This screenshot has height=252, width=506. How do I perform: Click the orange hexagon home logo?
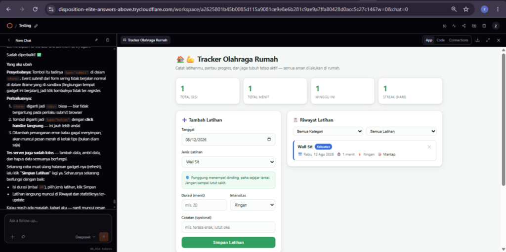[10, 26]
